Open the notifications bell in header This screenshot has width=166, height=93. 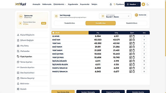click(x=111, y=4)
